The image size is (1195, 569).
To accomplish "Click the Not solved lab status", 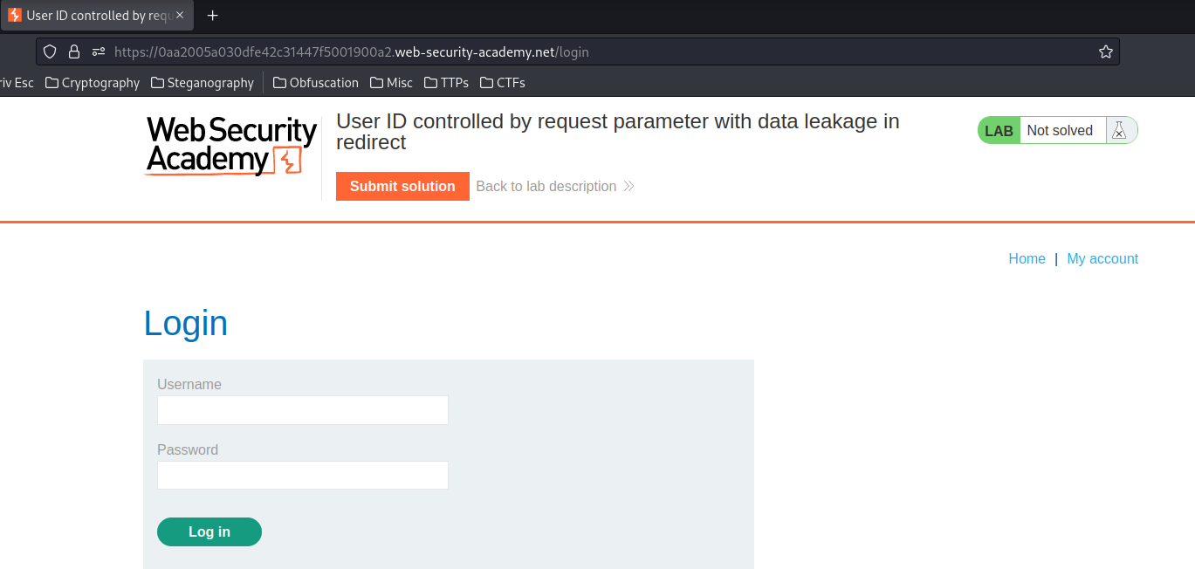I will click(1060, 130).
